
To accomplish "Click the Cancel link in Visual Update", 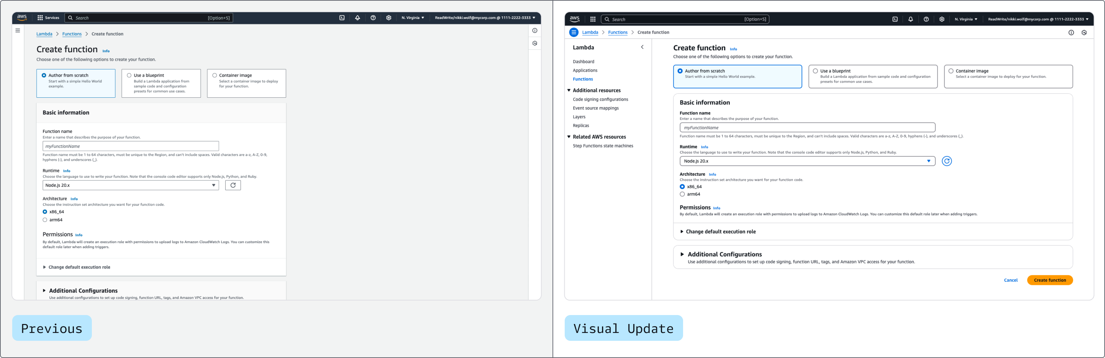I will pos(1011,280).
